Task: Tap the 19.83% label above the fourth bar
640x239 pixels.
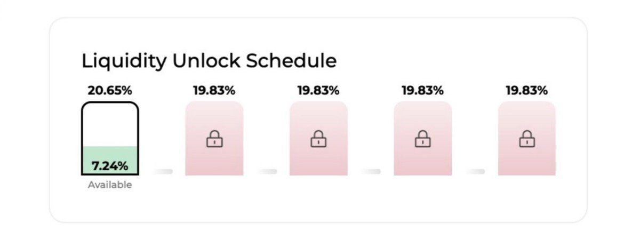Action: [423, 90]
